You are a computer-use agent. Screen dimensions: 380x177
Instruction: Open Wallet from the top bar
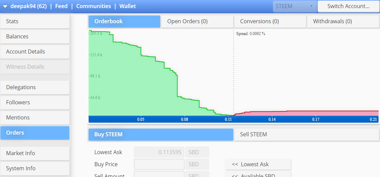point(128,6)
